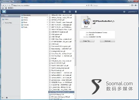Click the reload icon in the address bar
The image size is (139, 100).
pyautogui.click(x=88, y=6)
